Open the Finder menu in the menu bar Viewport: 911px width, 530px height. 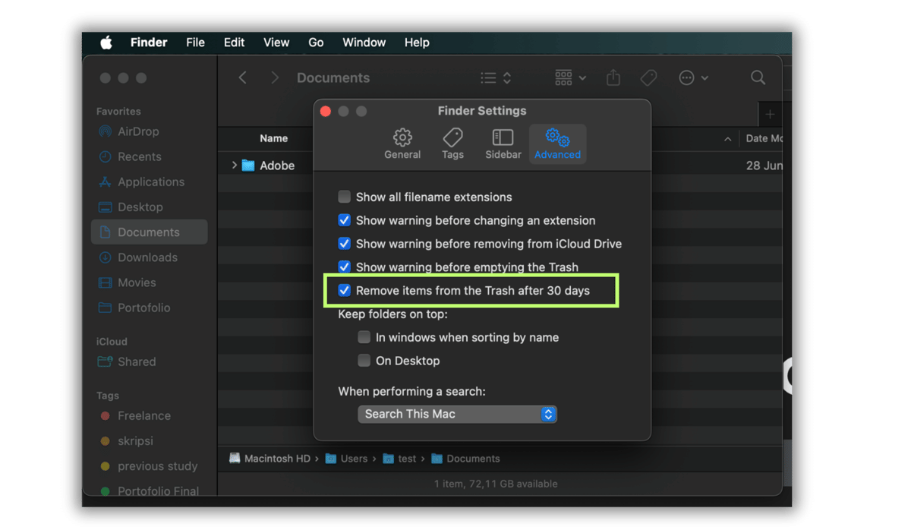click(148, 43)
